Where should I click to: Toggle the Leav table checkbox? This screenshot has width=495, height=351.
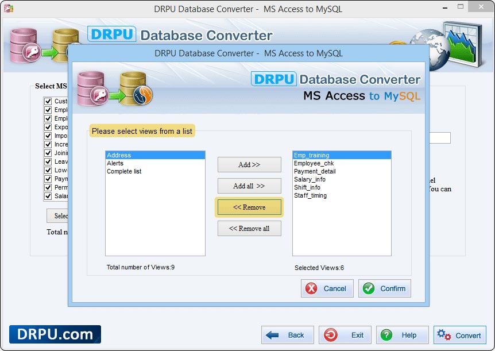[48, 161]
